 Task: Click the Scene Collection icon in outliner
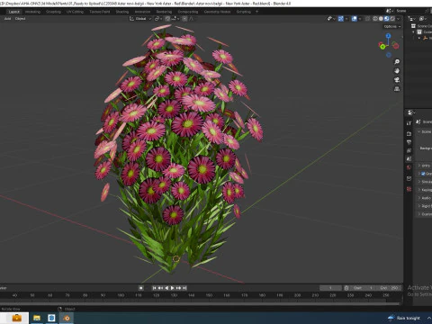(x=413, y=26)
